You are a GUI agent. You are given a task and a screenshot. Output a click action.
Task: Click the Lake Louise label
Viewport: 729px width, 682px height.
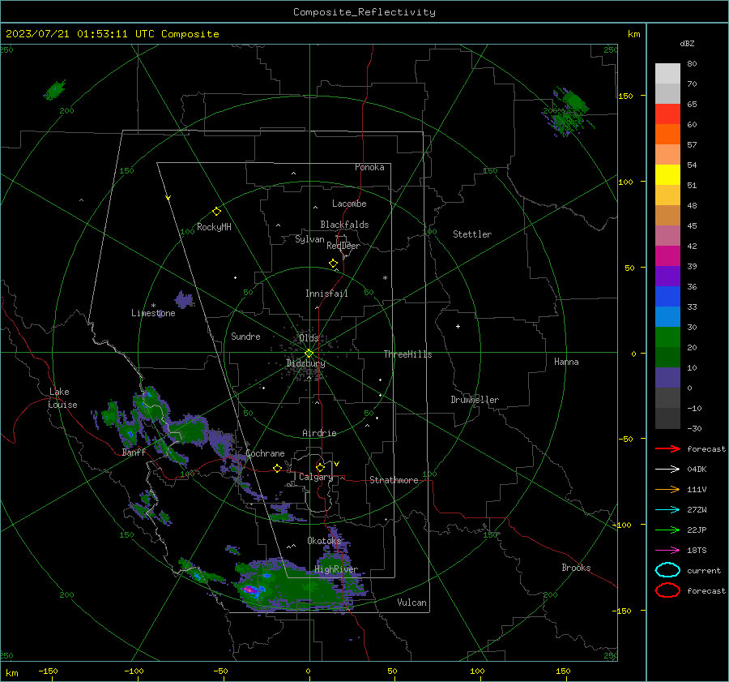pyautogui.click(x=62, y=398)
